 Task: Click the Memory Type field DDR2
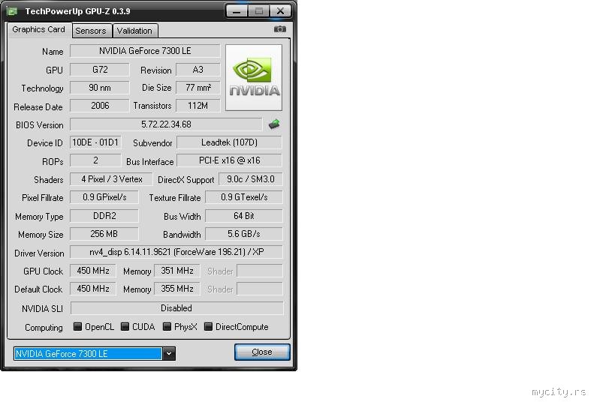tap(104, 216)
